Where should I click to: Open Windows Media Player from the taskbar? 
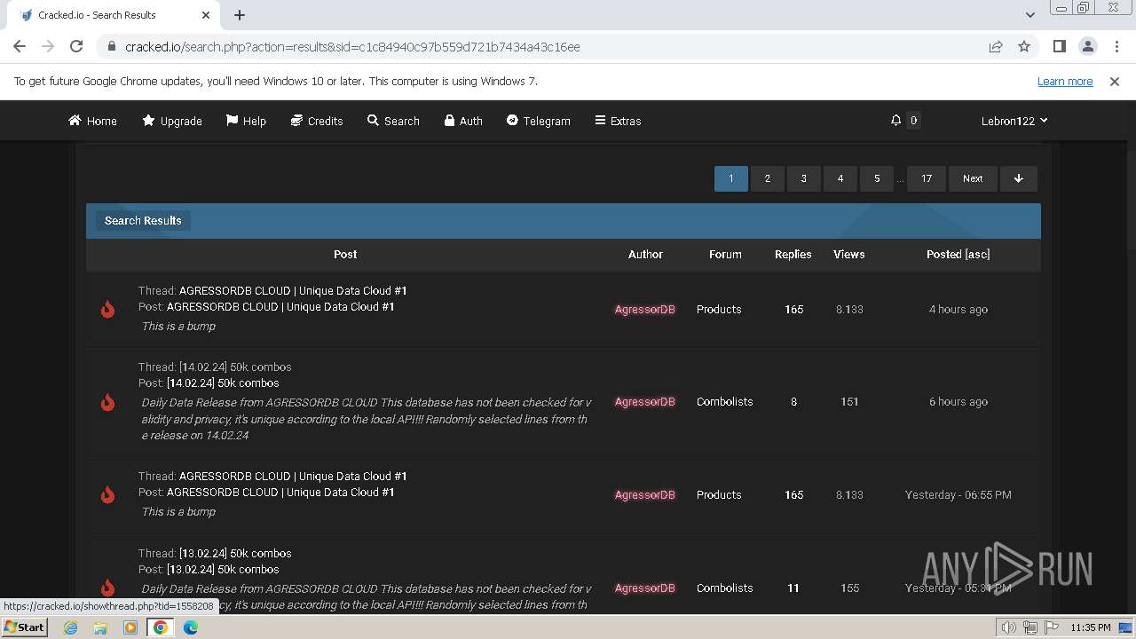coord(130,627)
